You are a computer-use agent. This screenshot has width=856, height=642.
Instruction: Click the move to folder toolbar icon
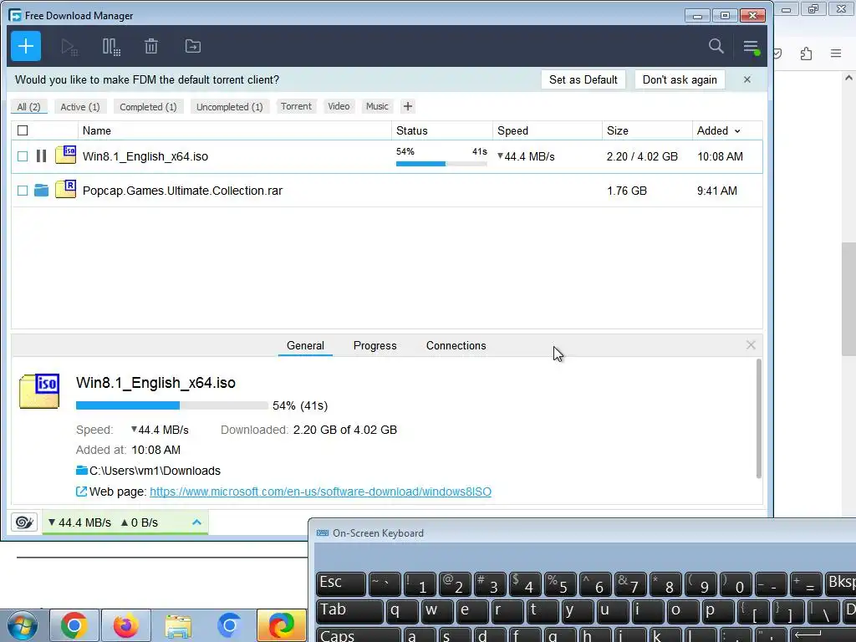click(193, 47)
